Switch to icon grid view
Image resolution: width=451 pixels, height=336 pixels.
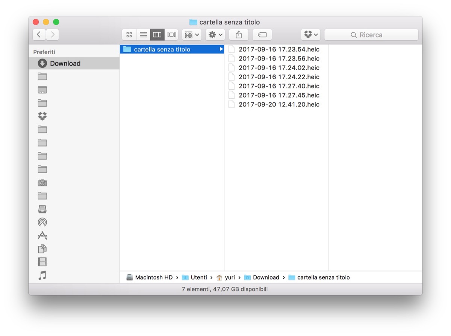coord(129,35)
